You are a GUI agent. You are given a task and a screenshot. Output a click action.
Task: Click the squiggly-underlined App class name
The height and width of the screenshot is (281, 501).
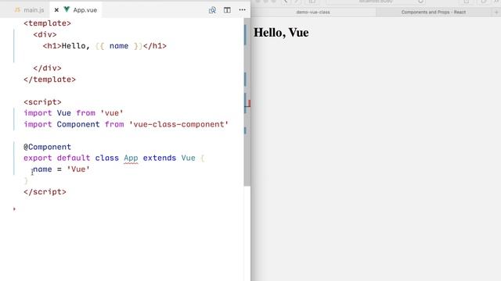tap(131, 158)
